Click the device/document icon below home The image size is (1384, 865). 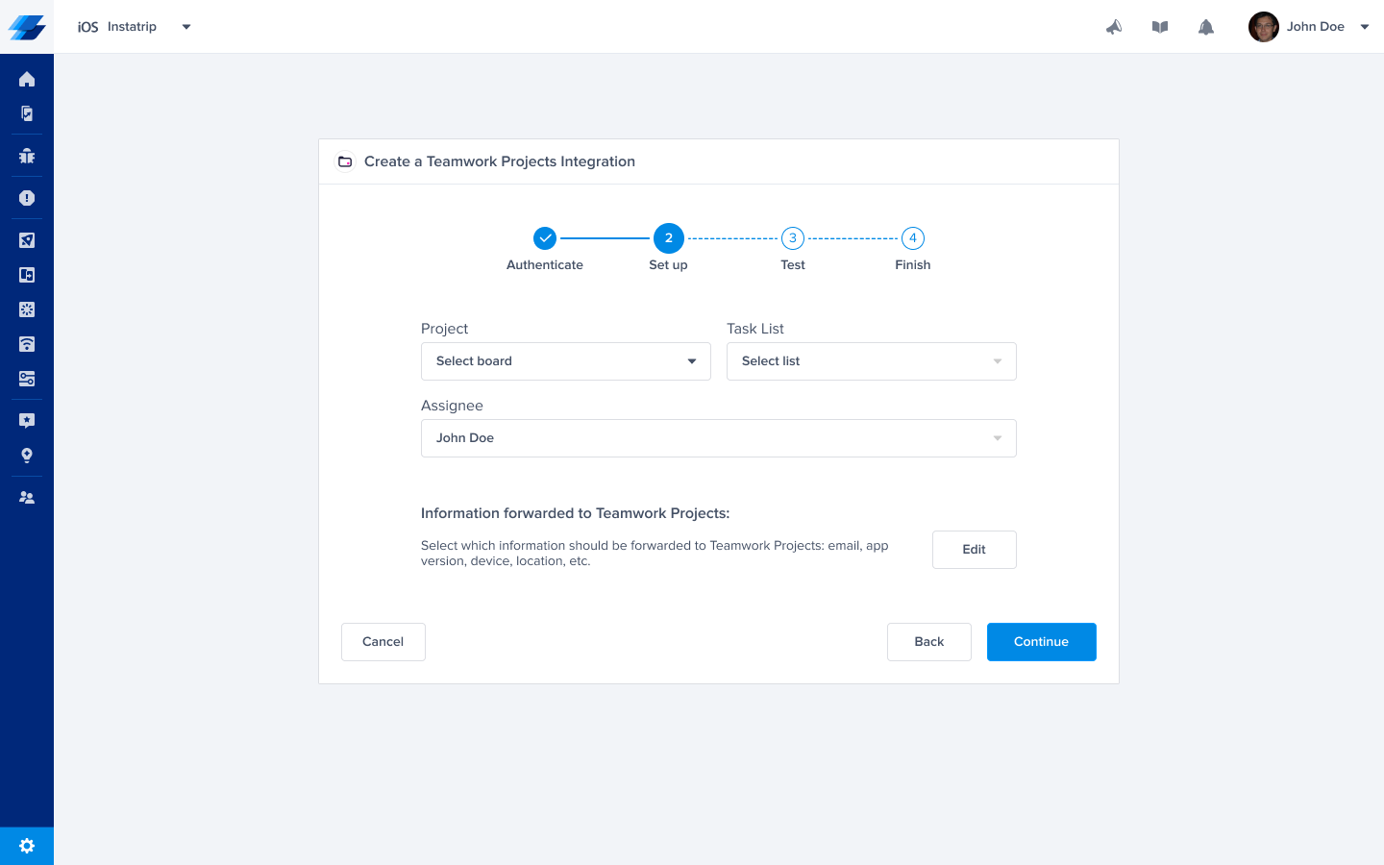(27, 113)
